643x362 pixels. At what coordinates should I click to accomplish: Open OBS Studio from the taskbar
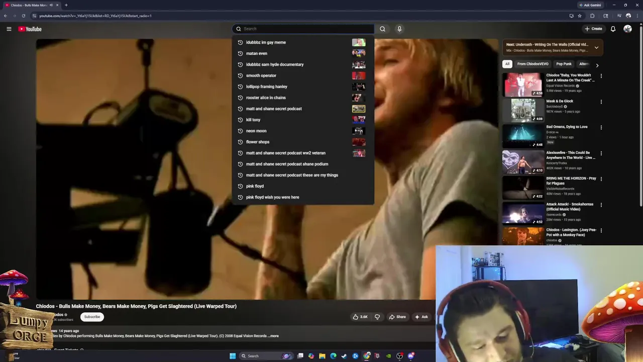pyautogui.click(x=399, y=356)
